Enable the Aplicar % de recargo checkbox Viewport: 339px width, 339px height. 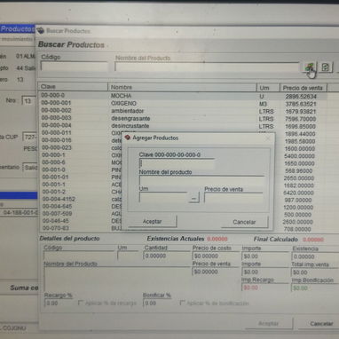(x=81, y=303)
